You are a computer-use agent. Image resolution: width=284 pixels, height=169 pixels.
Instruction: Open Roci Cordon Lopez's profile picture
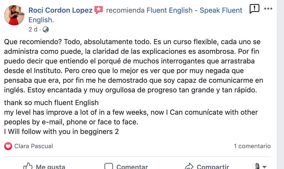[14, 15]
